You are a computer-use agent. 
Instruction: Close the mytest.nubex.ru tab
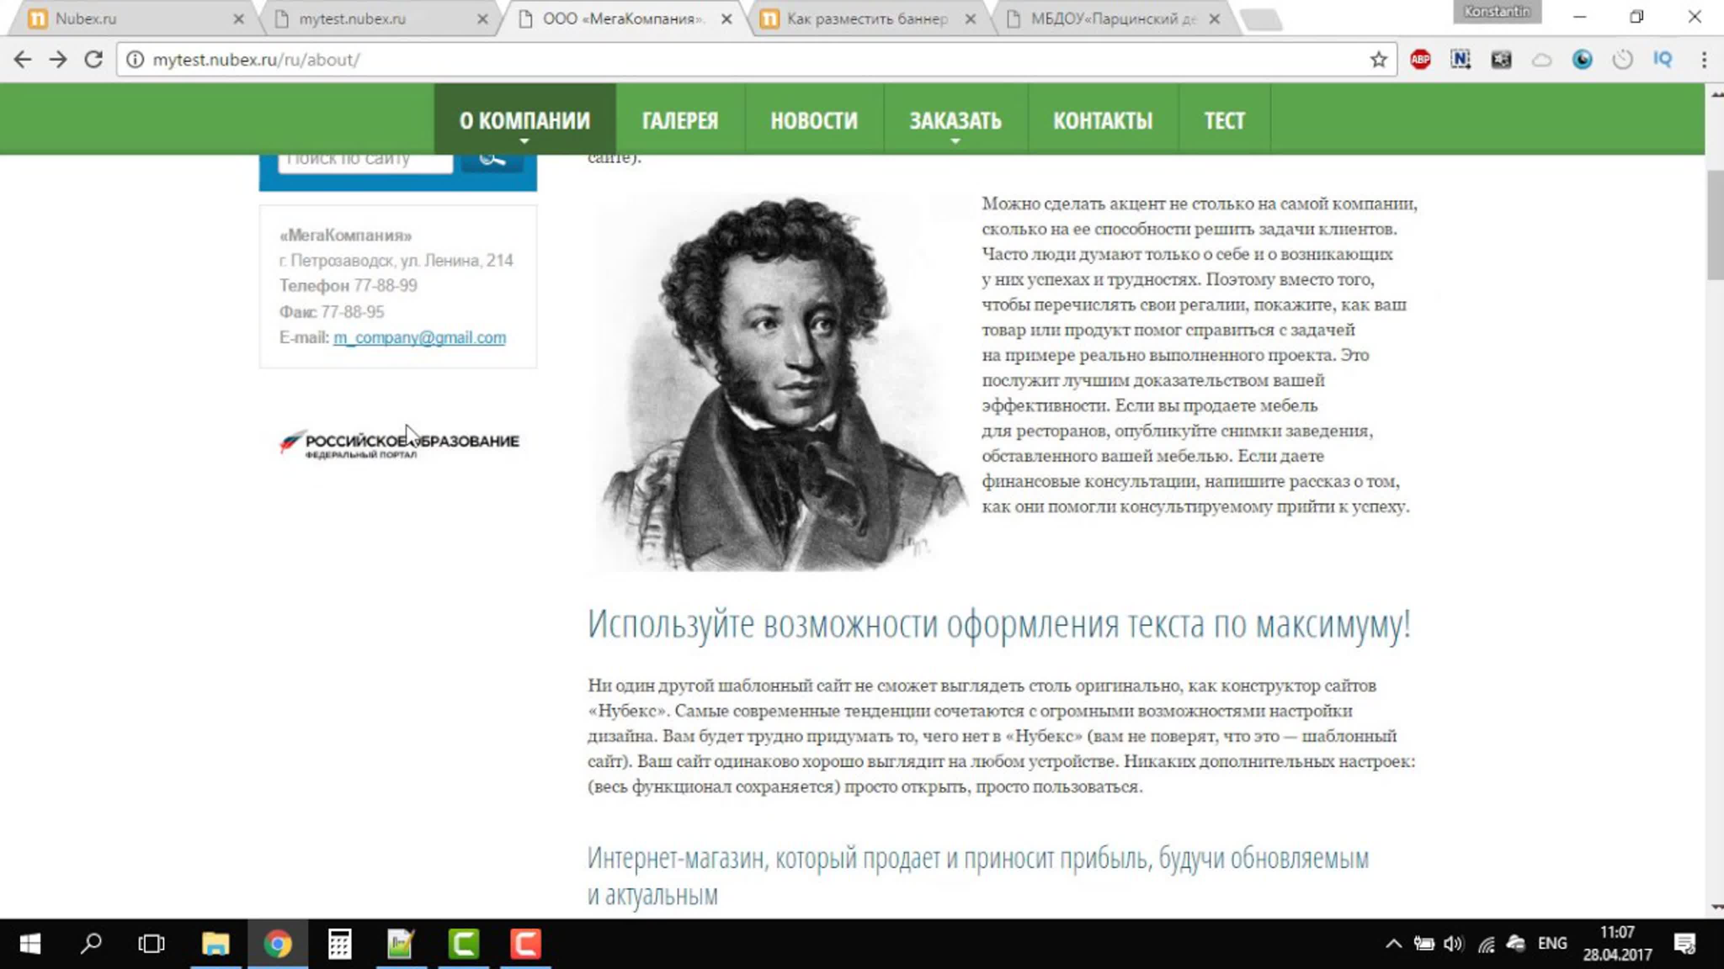coord(482,19)
